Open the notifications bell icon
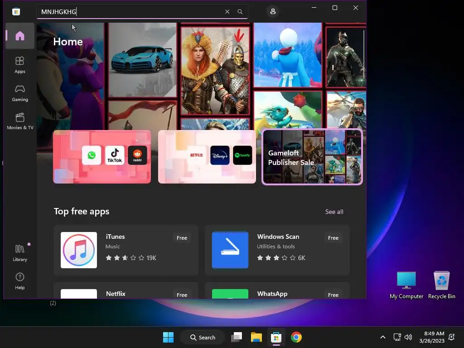 (x=452, y=337)
